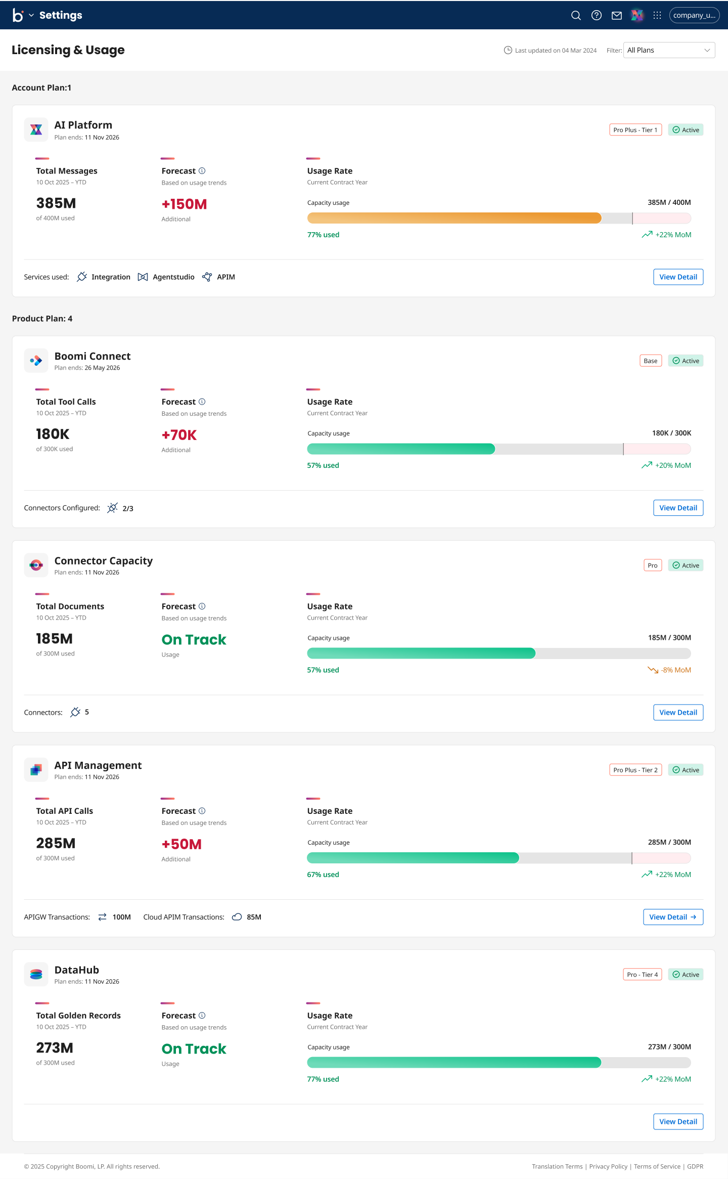
Task: Click the 385M Total Messages value
Action: tap(56, 203)
